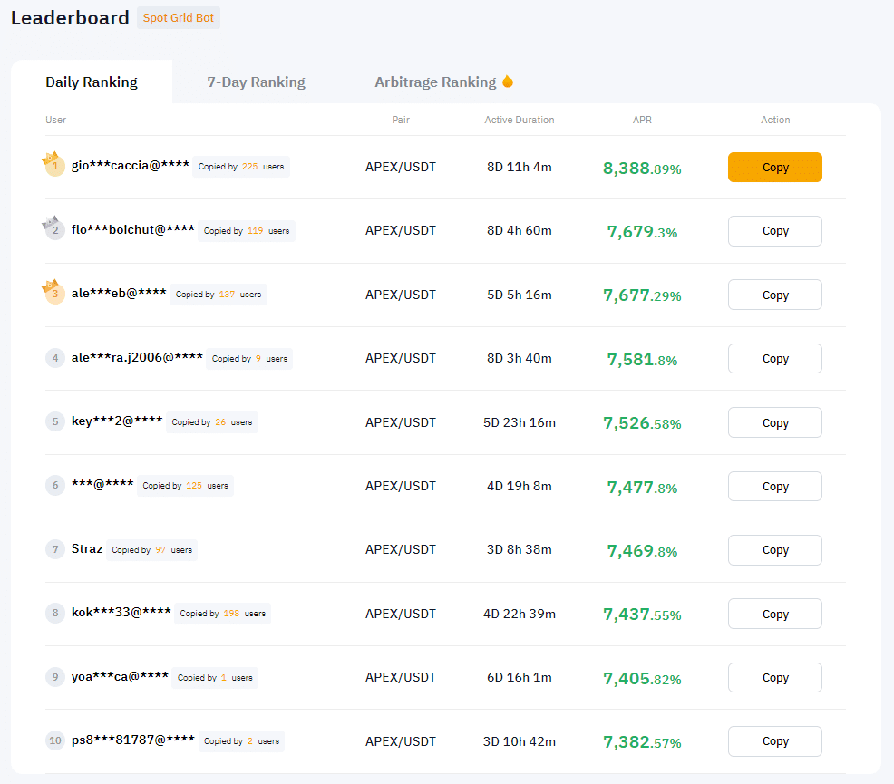Image resolution: width=894 pixels, height=784 pixels.
Task: Click the rank 5 number badge
Action: 55,421
